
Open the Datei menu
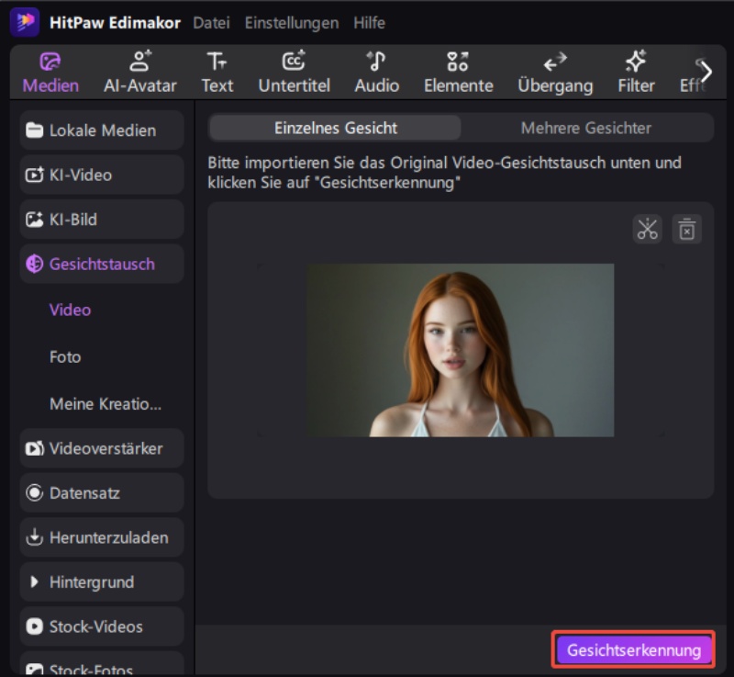click(x=211, y=23)
